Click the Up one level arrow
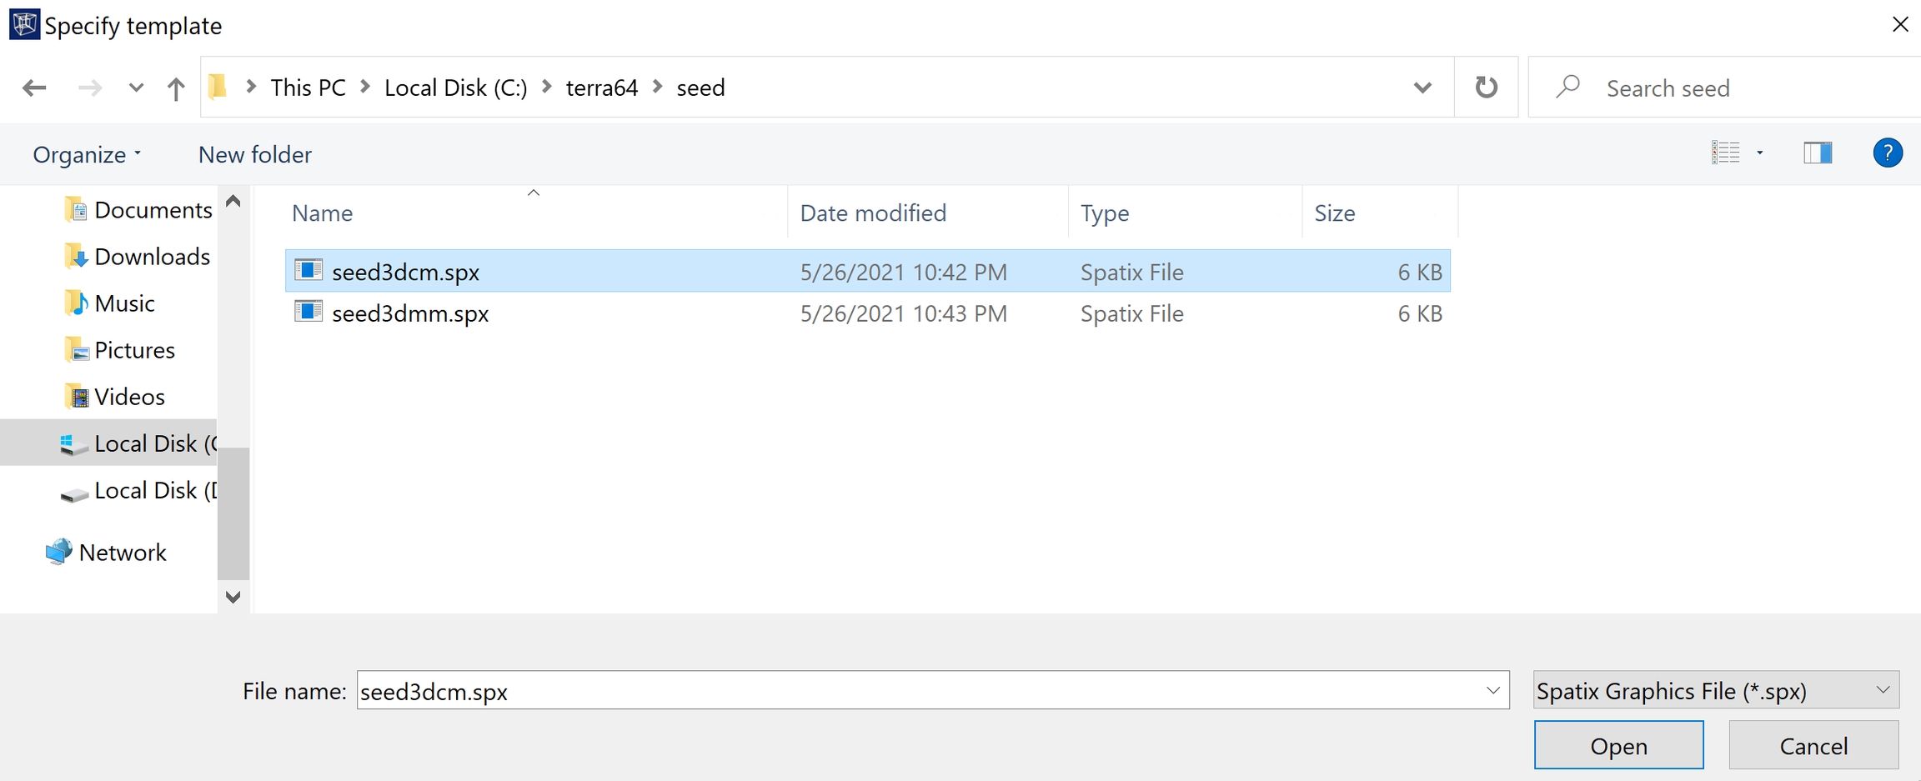 click(175, 88)
